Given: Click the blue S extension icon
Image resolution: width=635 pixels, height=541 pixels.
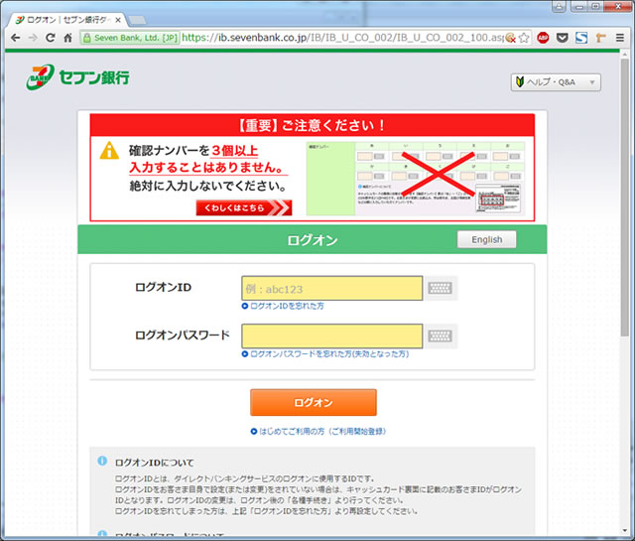Looking at the screenshot, I should tap(581, 38).
